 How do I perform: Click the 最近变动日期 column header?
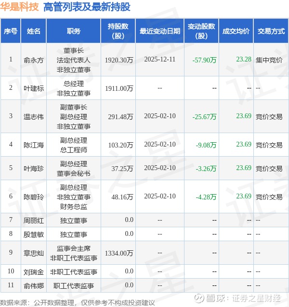(x=160, y=31)
